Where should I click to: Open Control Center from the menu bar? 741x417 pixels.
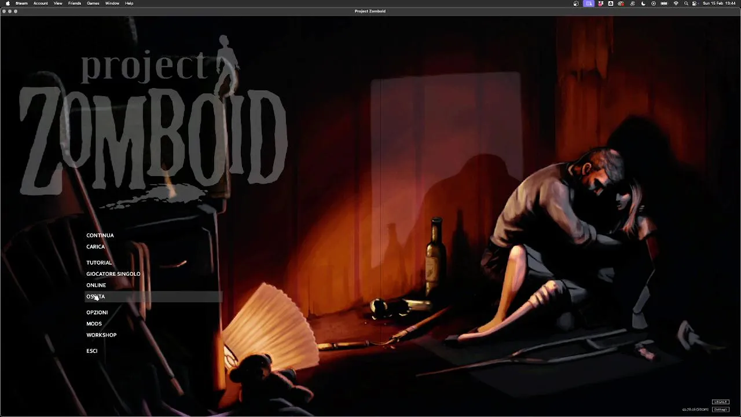[695, 3]
